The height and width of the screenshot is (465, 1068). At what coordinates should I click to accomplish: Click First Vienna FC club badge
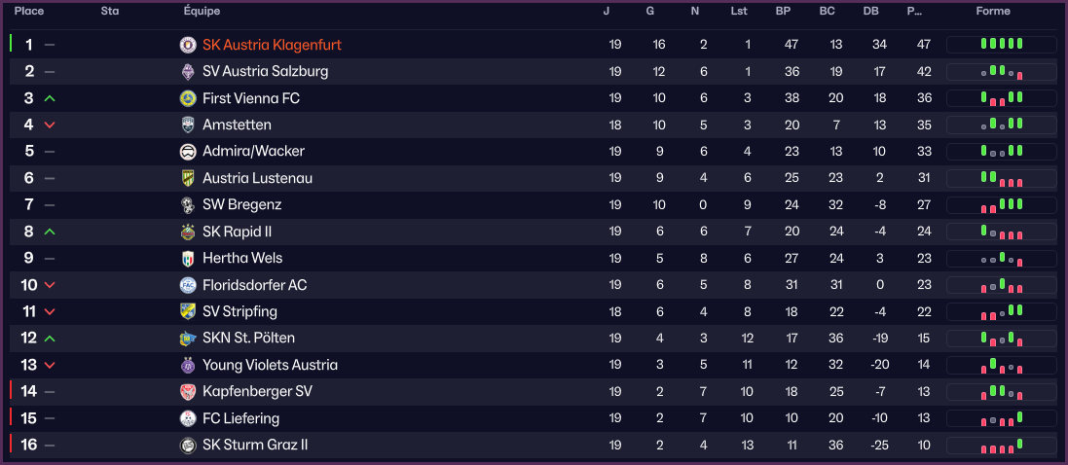(188, 98)
